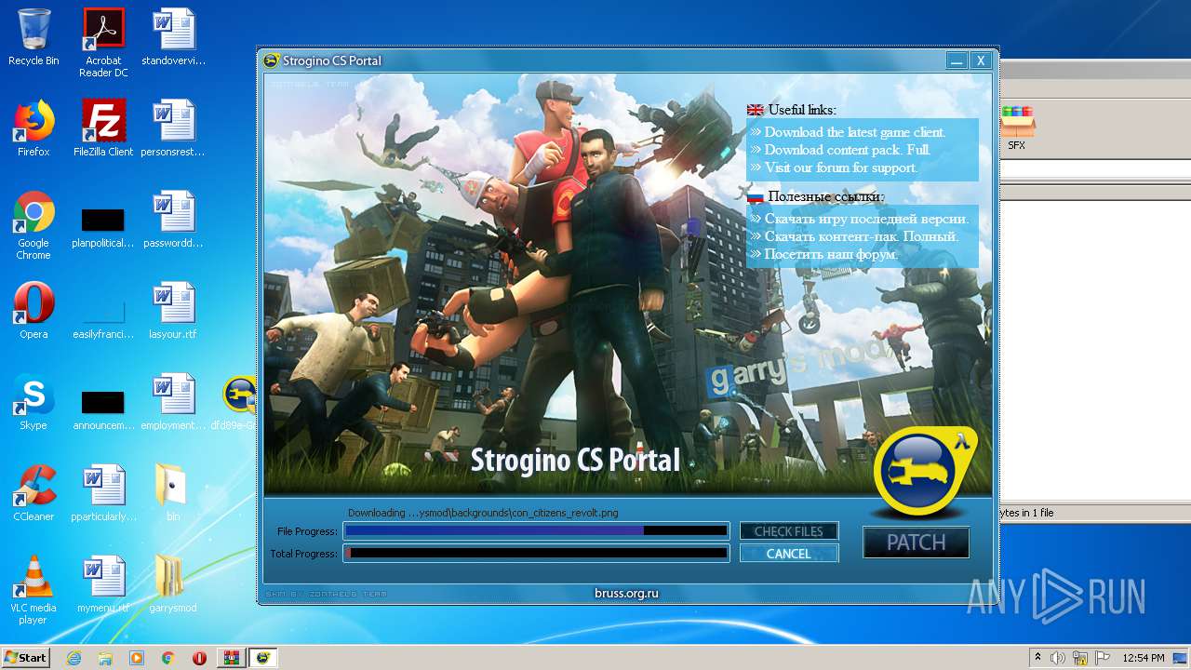This screenshot has width=1191, height=670.
Task: Open the pparticularly Word document icon
Action: pyautogui.click(x=103, y=493)
